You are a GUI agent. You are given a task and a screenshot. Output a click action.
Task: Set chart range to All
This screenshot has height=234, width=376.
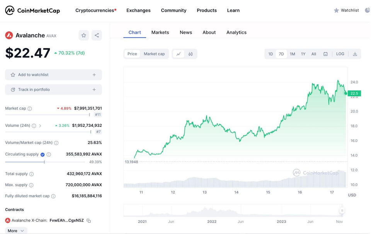(314, 54)
